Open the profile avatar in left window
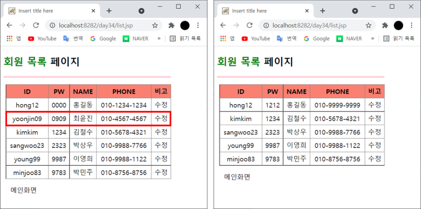 pos(185,25)
